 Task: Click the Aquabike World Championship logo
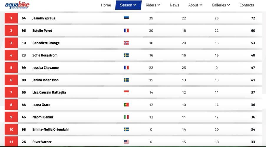coord(17,5)
